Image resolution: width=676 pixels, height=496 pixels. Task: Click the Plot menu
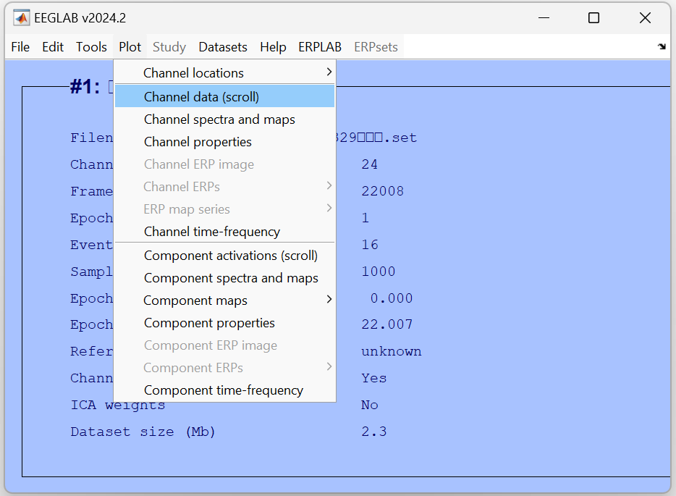(x=130, y=46)
